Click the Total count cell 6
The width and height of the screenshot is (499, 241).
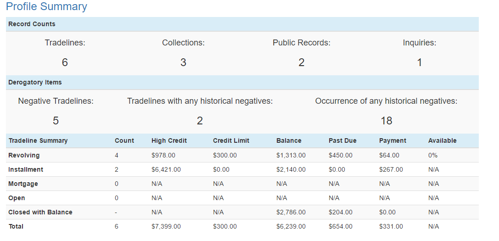tap(117, 226)
